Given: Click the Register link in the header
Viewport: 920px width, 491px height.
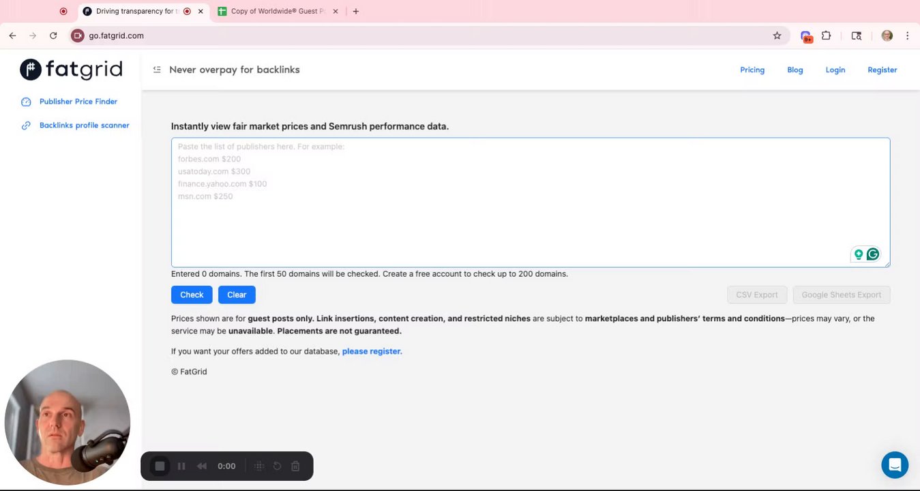Looking at the screenshot, I should (882, 70).
